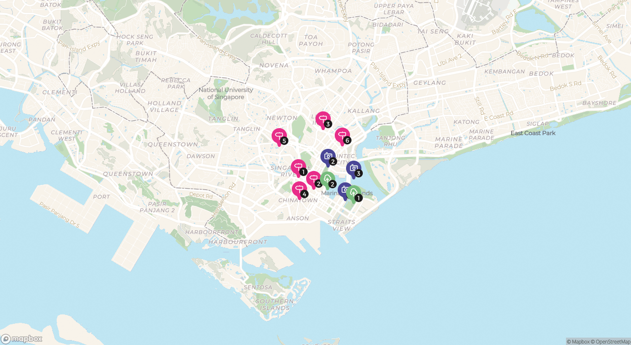Image resolution: width=631 pixels, height=345 pixels.
Task: Open the Mapbox logo link
Action: [22, 339]
